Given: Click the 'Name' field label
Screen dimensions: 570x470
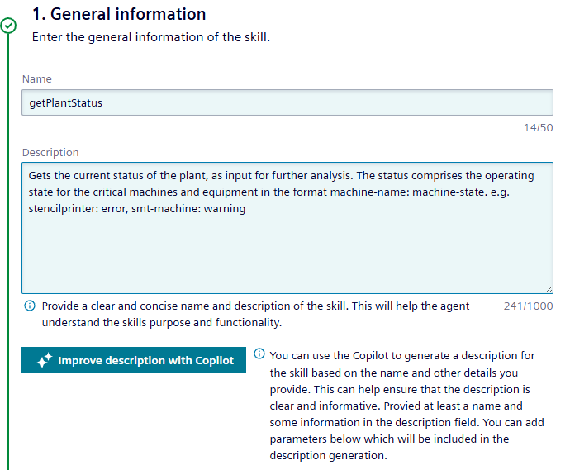Looking at the screenshot, I should [36, 79].
